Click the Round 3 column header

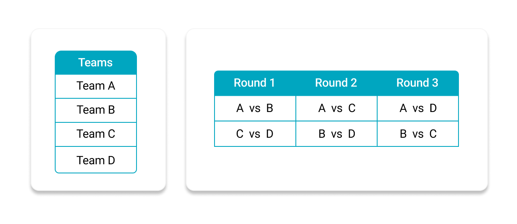417,83
